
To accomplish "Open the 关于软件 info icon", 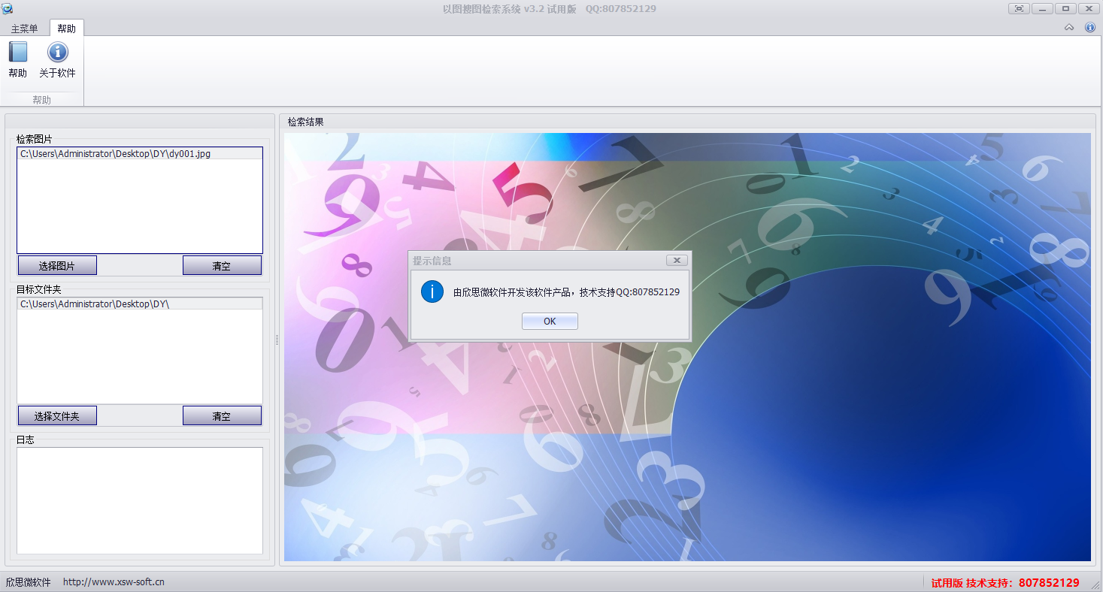I will point(57,52).
